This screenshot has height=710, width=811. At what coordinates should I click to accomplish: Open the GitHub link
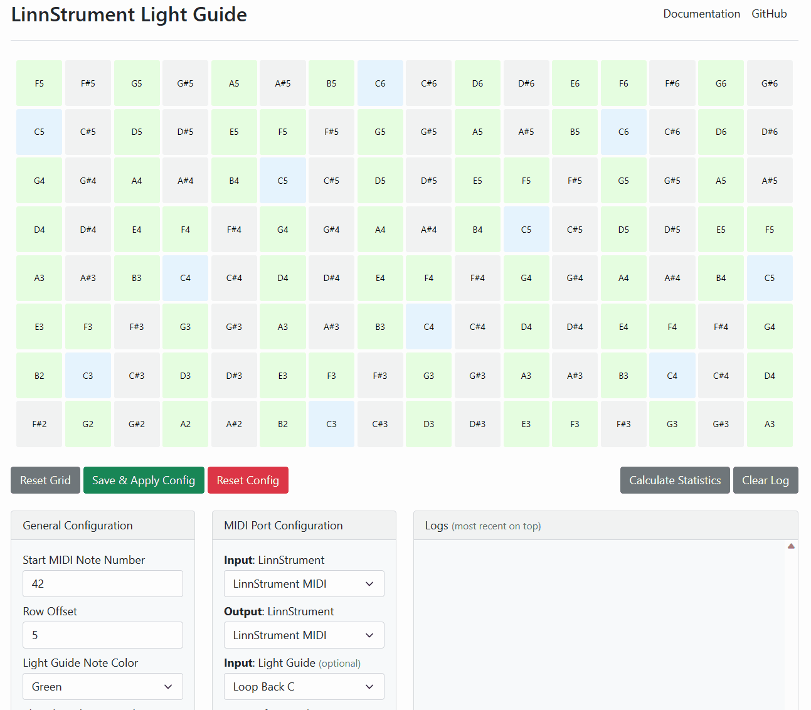769,14
